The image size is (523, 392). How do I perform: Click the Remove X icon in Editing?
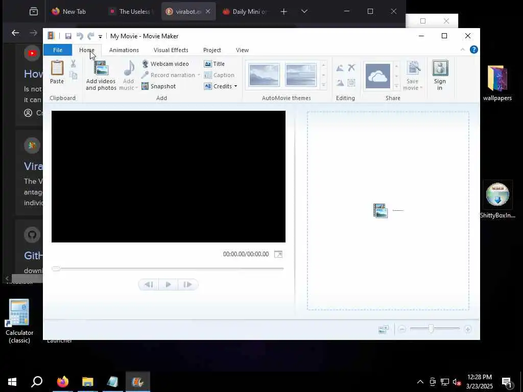tap(351, 68)
